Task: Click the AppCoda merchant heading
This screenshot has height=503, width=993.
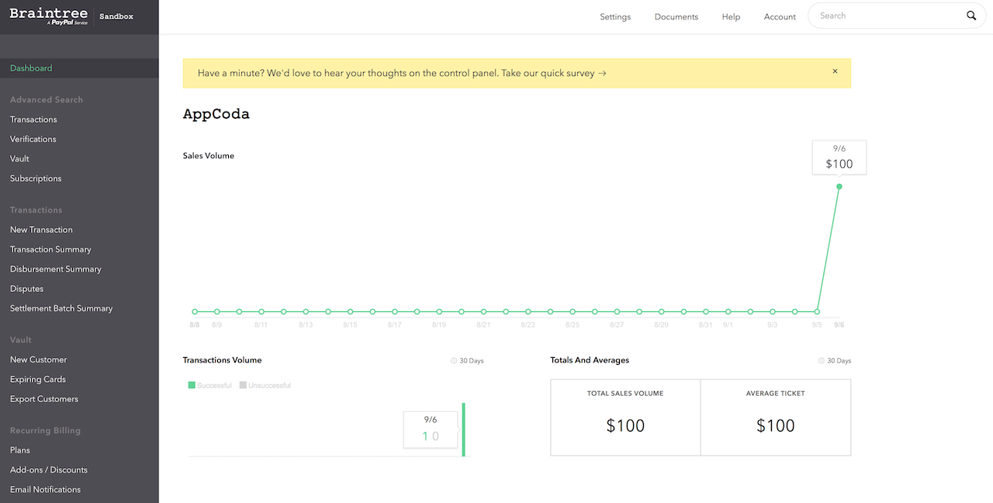Action: click(216, 114)
